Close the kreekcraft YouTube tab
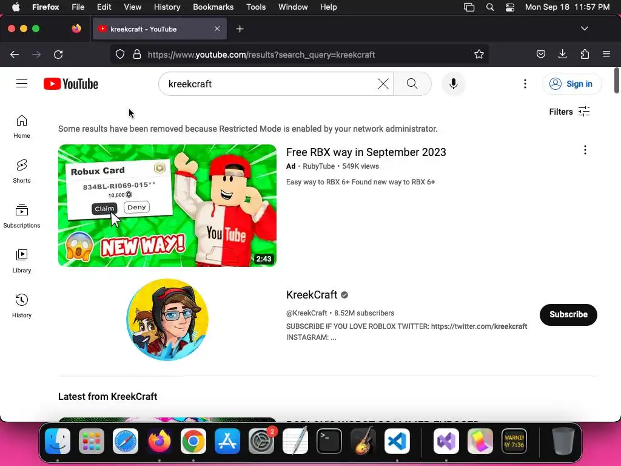Screen dimensions: 621x466 (217, 29)
